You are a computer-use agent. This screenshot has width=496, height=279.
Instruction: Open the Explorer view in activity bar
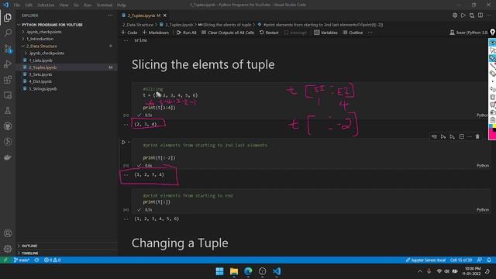[x=8, y=17]
